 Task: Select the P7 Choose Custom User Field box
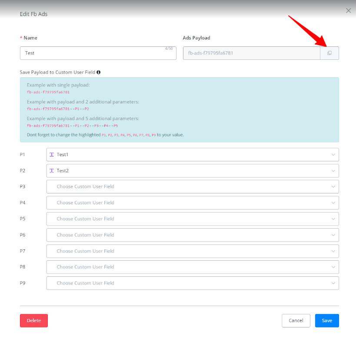(x=192, y=251)
